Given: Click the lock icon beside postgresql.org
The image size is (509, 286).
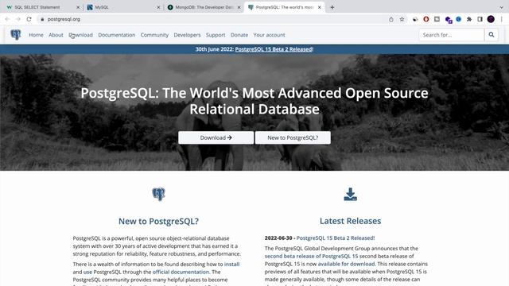Looking at the screenshot, I should click(42, 19).
